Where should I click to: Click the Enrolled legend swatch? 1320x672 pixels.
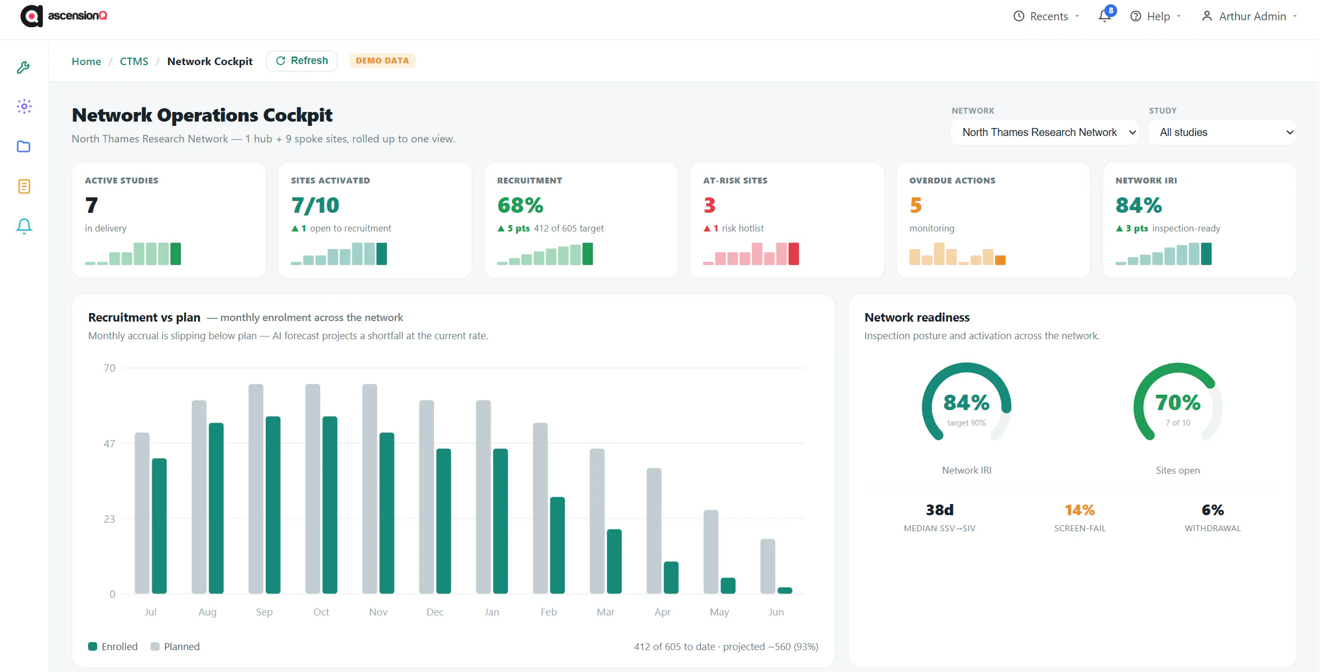point(93,646)
